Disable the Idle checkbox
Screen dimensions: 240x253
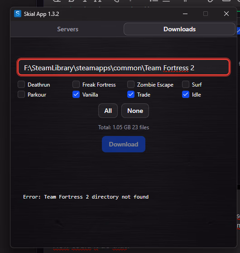pos(186,94)
